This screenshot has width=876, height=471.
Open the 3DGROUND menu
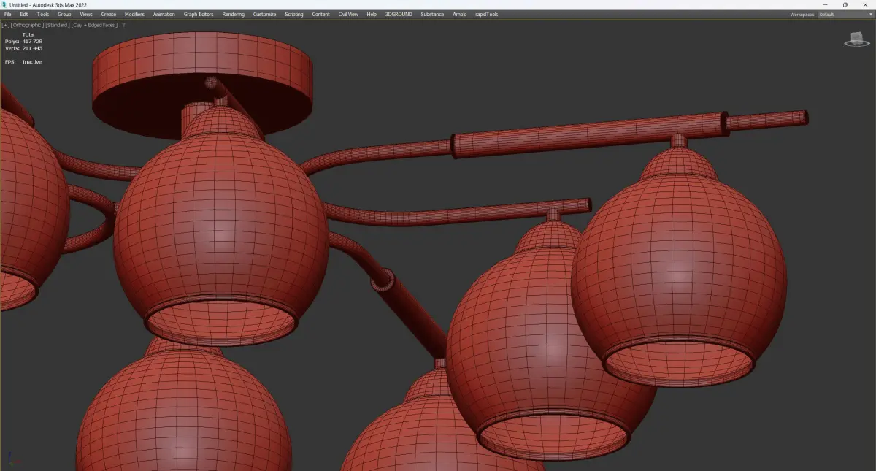(399, 14)
